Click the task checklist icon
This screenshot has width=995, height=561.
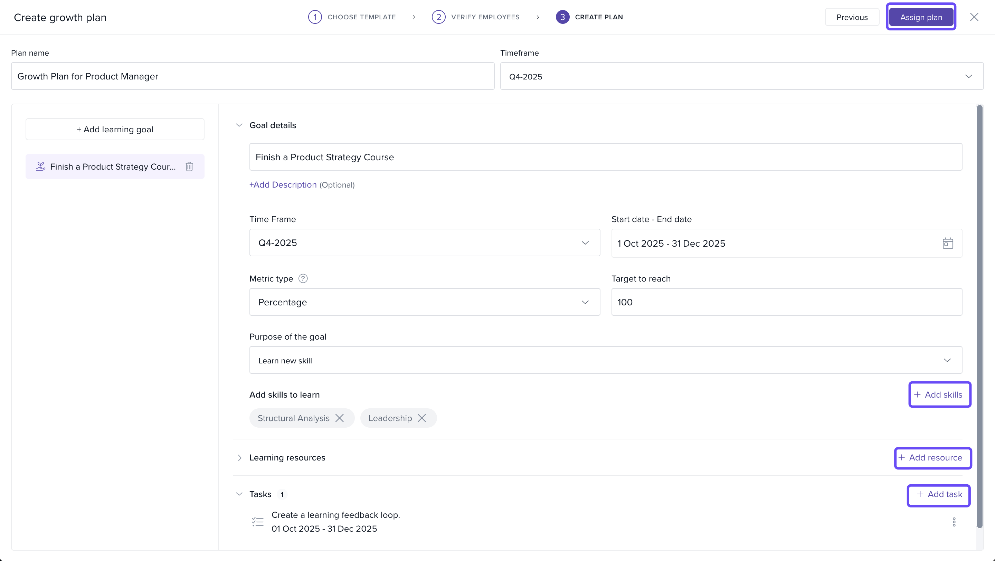click(x=258, y=522)
